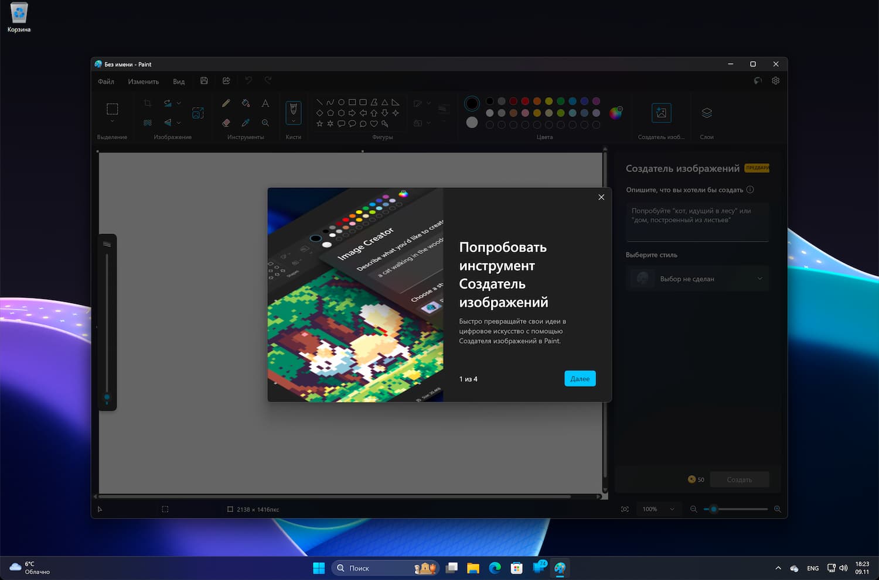Open the Вид menu
Screen dimensions: 879x580
(179, 81)
